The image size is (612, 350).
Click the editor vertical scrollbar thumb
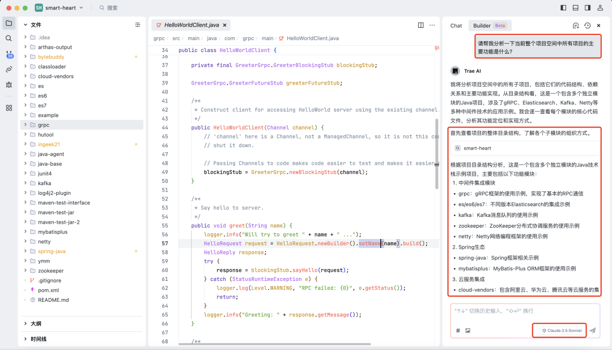(437, 153)
